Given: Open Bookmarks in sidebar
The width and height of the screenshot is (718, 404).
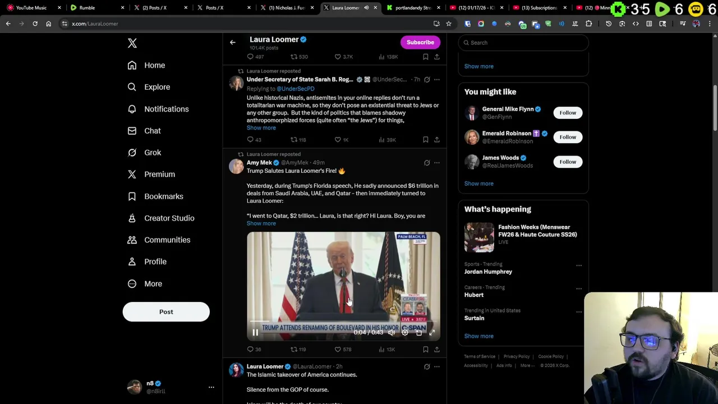Looking at the screenshot, I should click(155, 196).
